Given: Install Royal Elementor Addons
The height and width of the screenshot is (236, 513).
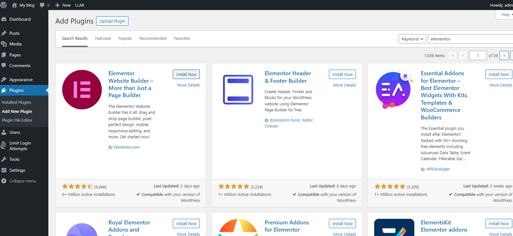Looking at the screenshot, I should point(186,223).
